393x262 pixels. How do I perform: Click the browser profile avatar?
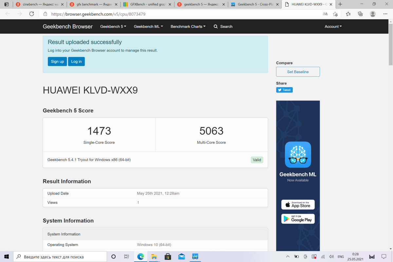[x=373, y=14]
